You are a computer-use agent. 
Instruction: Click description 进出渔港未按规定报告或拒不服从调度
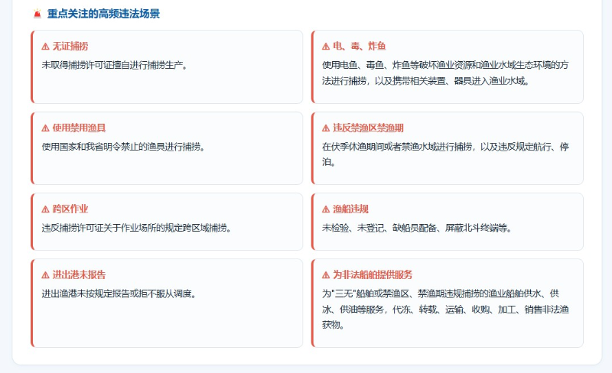click(x=119, y=294)
